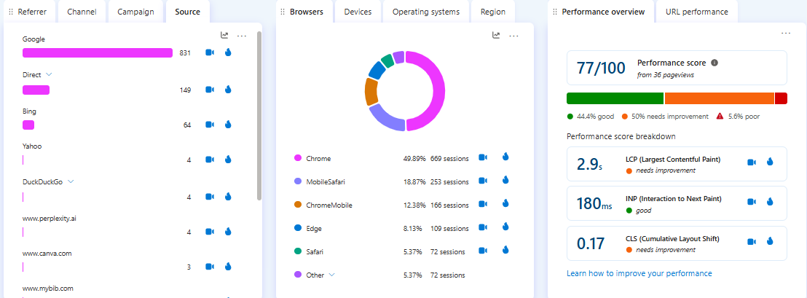This screenshot has height=298, width=807.
Task: Expand the Other browsers row
Action: click(332, 275)
